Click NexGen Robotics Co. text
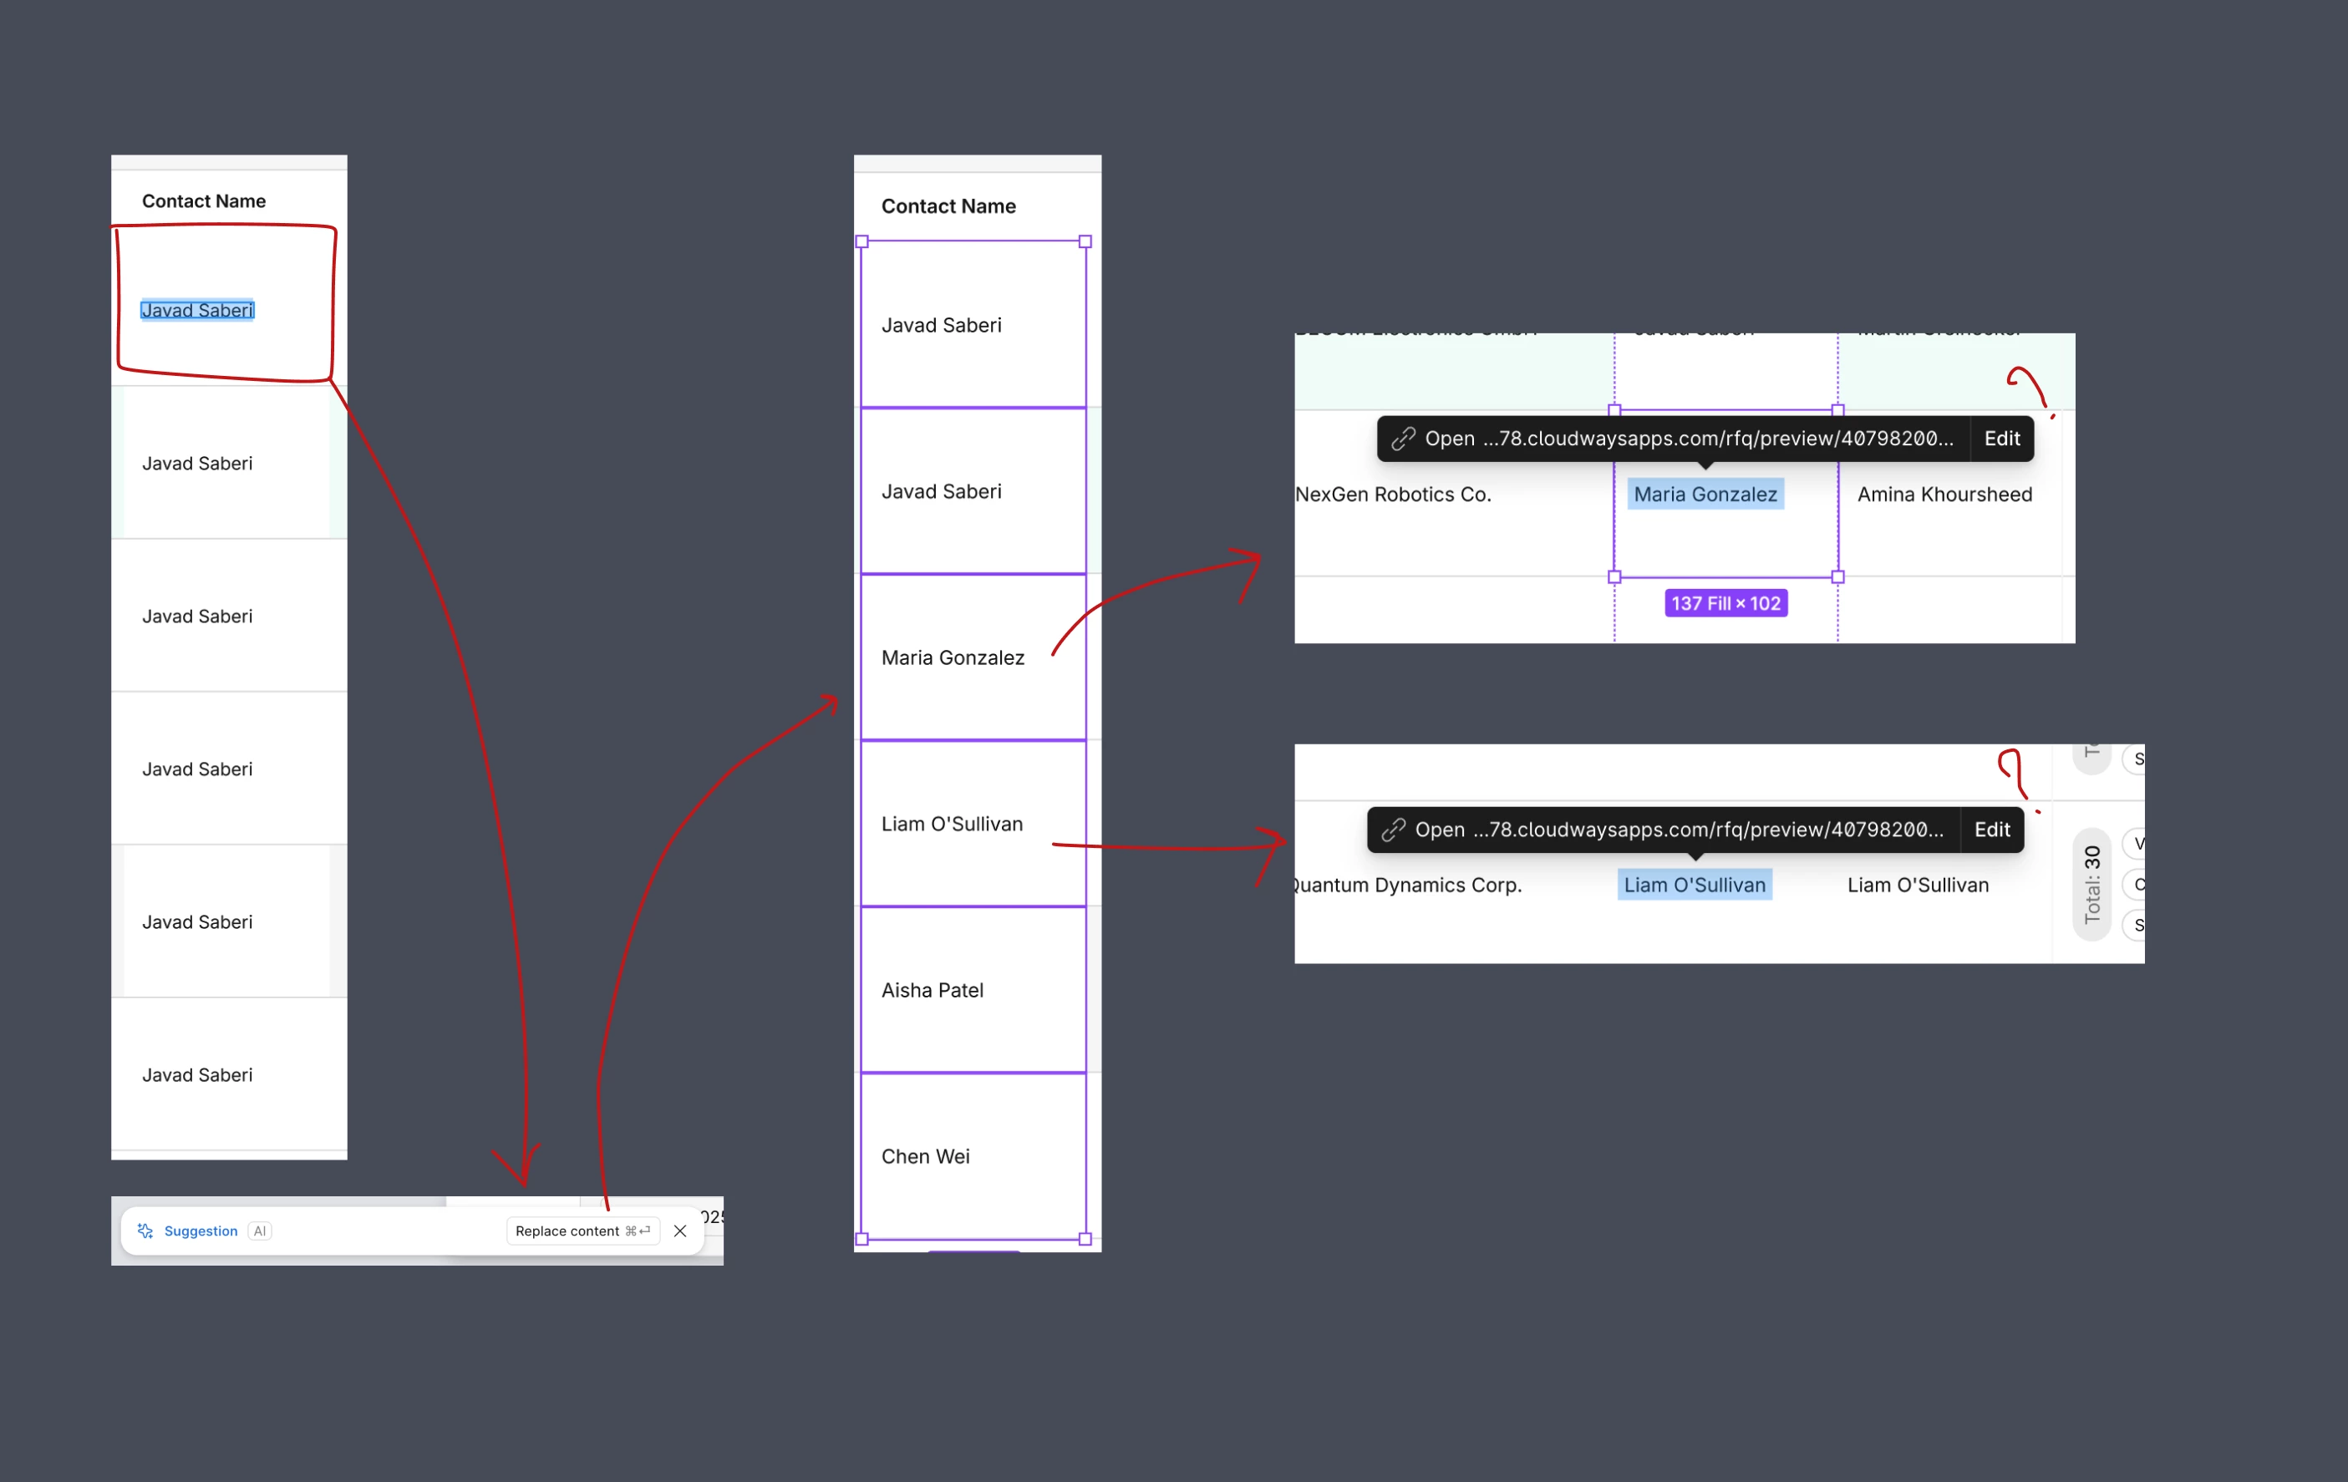The height and width of the screenshot is (1482, 2348). click(1392, 495)
